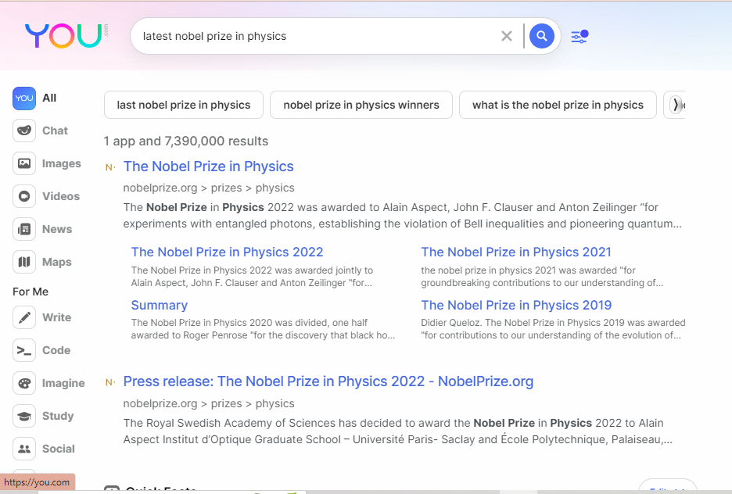The width and height of the screenshot is (732, 494).
Task: Launch the Write pencil icon
Action: point(24,317)
